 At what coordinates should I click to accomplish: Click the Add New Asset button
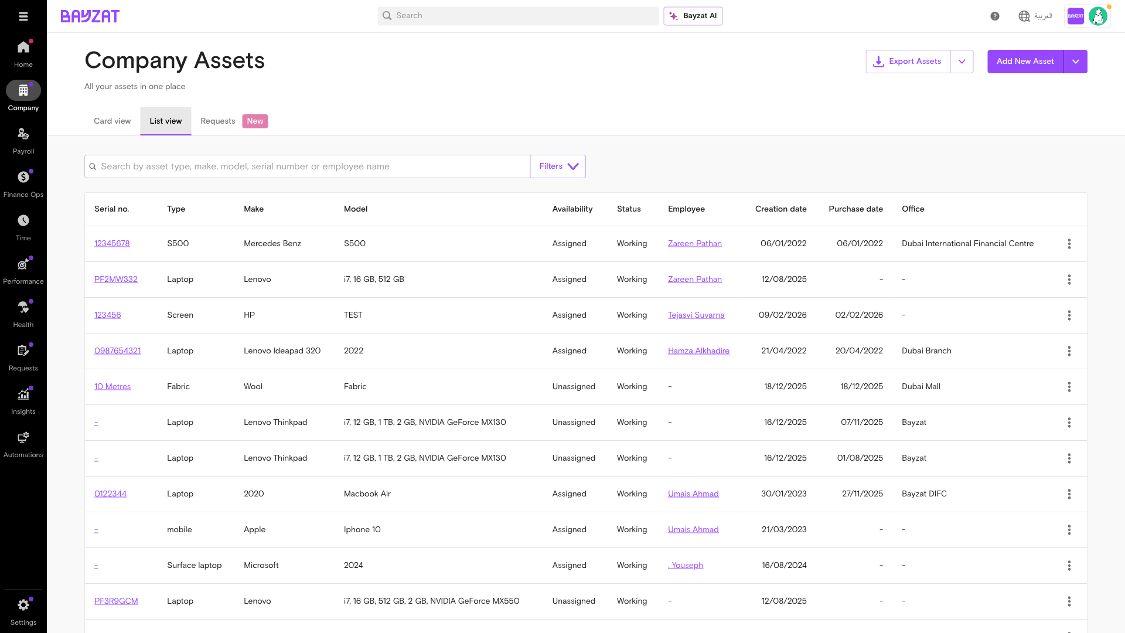point(1025,62)
